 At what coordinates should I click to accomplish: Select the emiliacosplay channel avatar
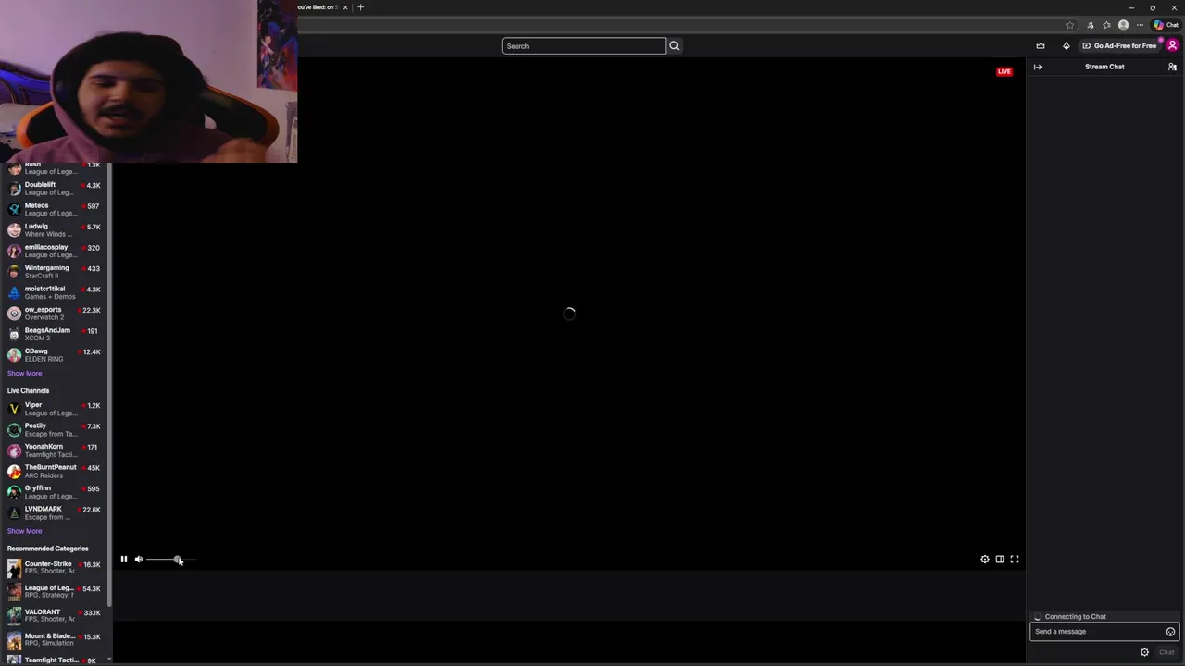coord(14,251)
